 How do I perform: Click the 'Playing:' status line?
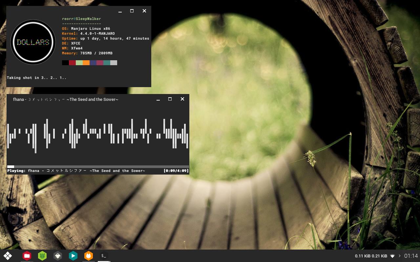76,171
